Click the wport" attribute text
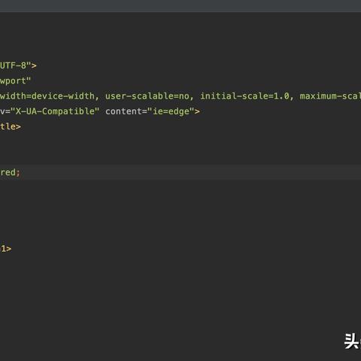Viewport: 361px width, 361px height. point(15,81)
